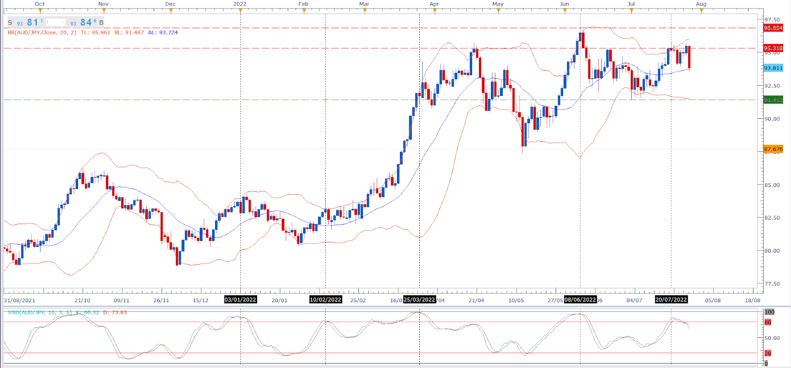Click the 85.00 price axis label
The height and width of the screenshot is (368, 791).
[772, 185]
